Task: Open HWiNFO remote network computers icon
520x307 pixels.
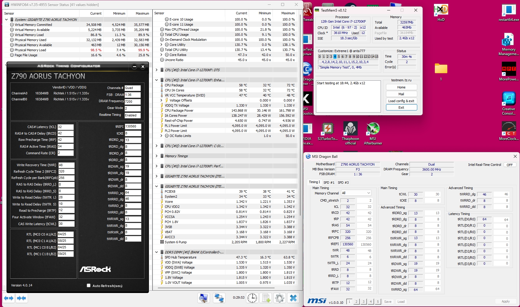Action: point(219,298)
